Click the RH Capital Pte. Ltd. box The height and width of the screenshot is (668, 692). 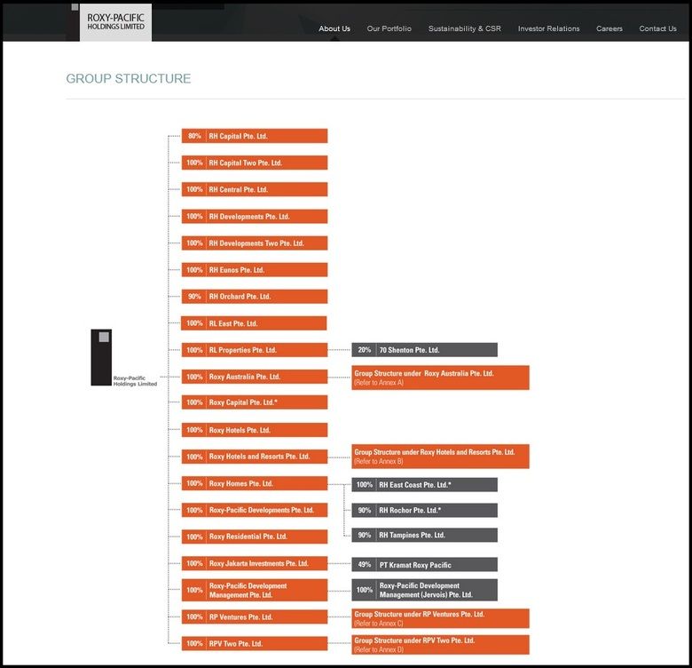pos(255,136)
